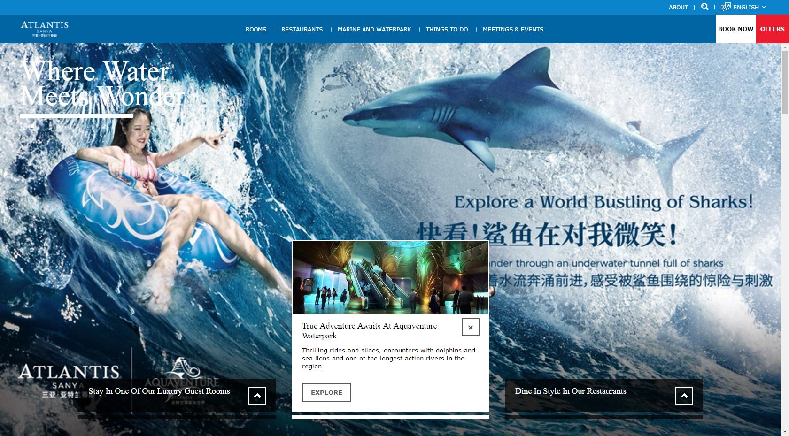Close the Aquaventure Waterpark card
The height and width of the screenshot is (436, 789).
click(470, 327)
